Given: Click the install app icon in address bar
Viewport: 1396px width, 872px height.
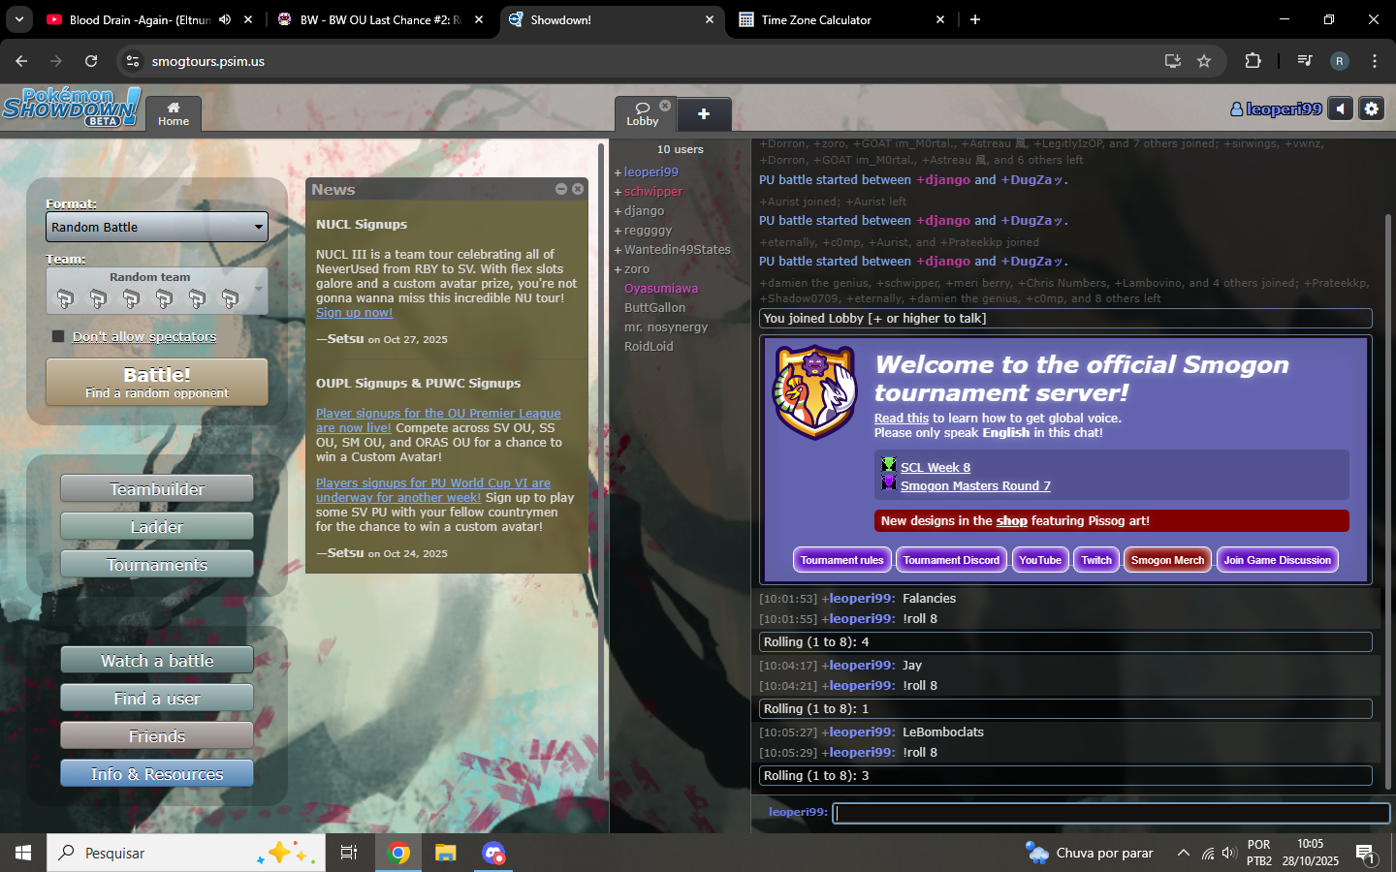Looking at the screenshot, I should click(1173, 61).
